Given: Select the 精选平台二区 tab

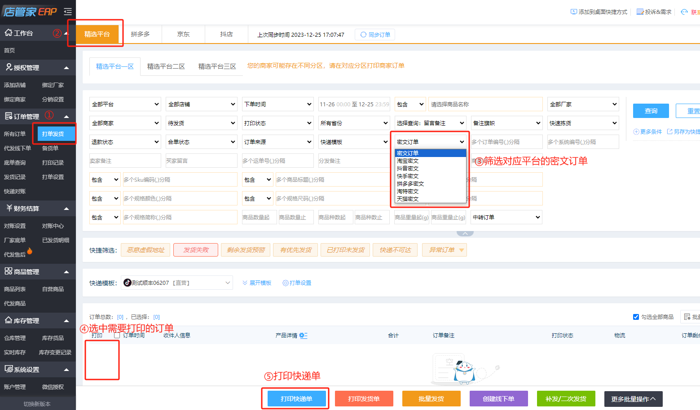Looking at the screenshot, I should (x=166, y=66).
